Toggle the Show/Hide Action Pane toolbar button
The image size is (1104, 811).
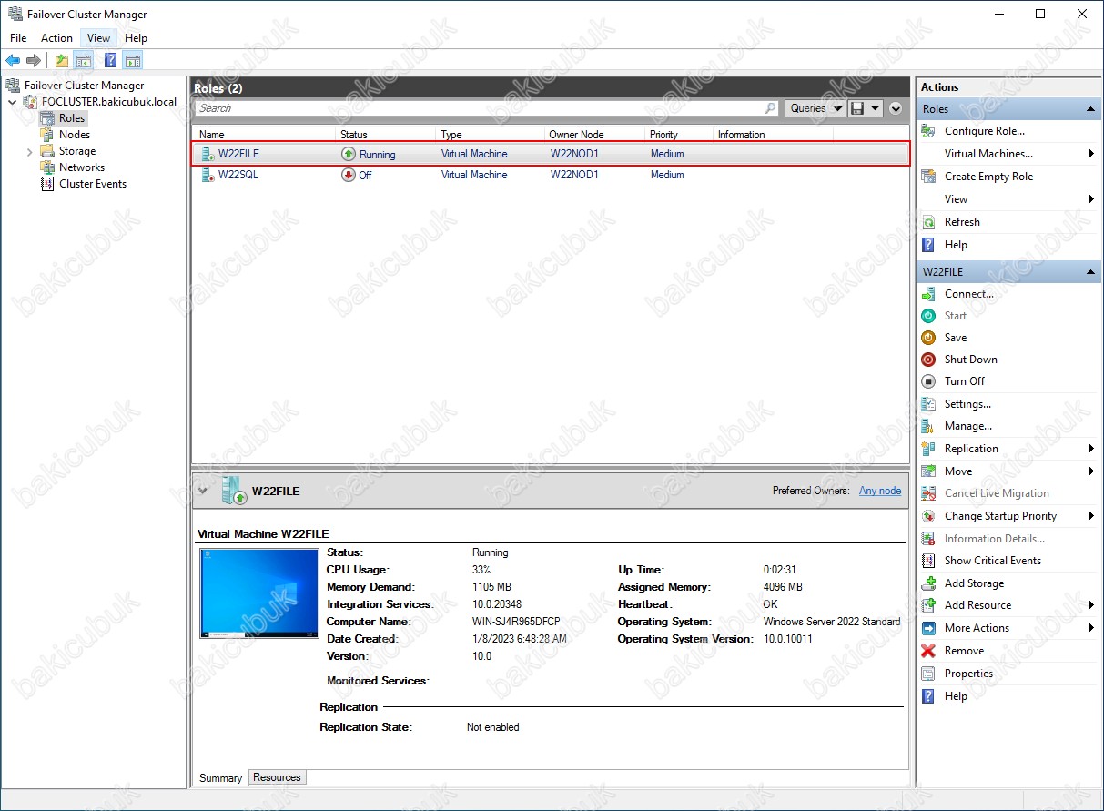click(133, 61)
